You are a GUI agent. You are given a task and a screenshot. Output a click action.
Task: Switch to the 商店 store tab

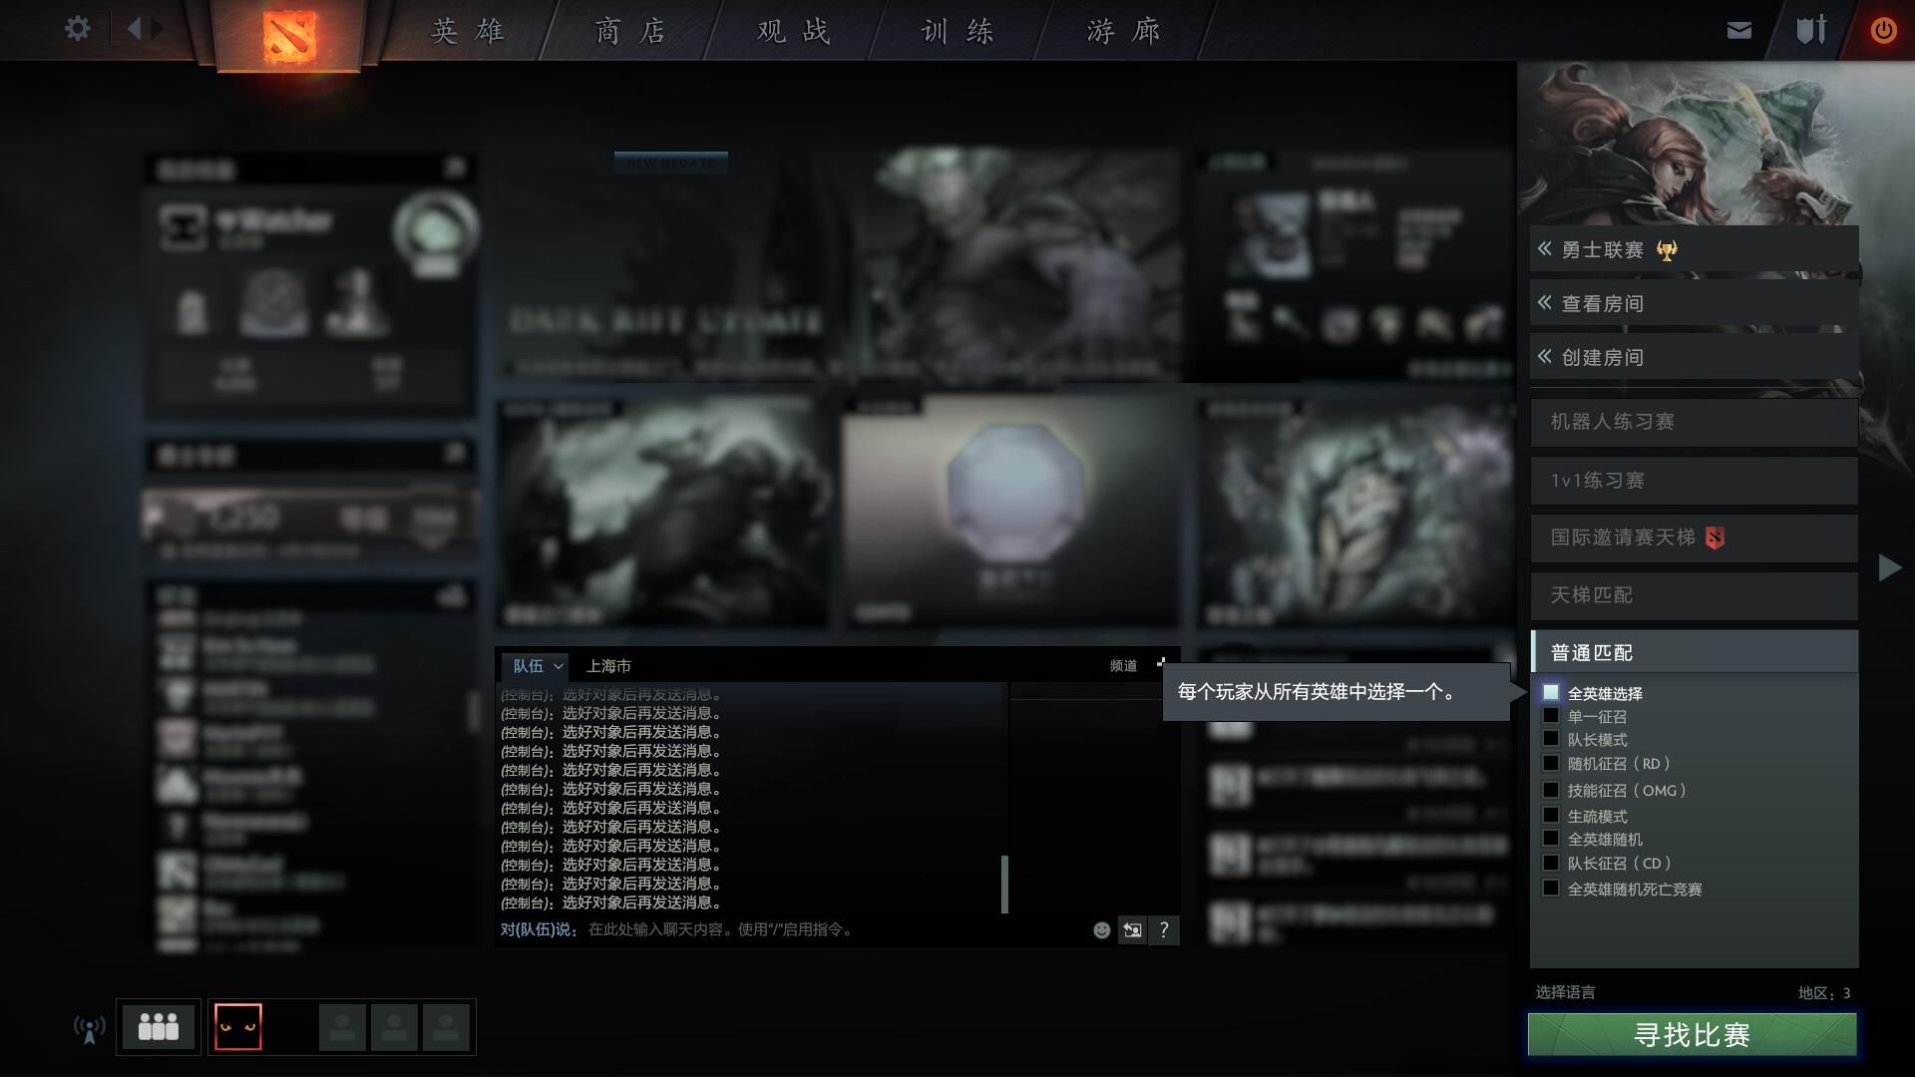click(630, 32)
